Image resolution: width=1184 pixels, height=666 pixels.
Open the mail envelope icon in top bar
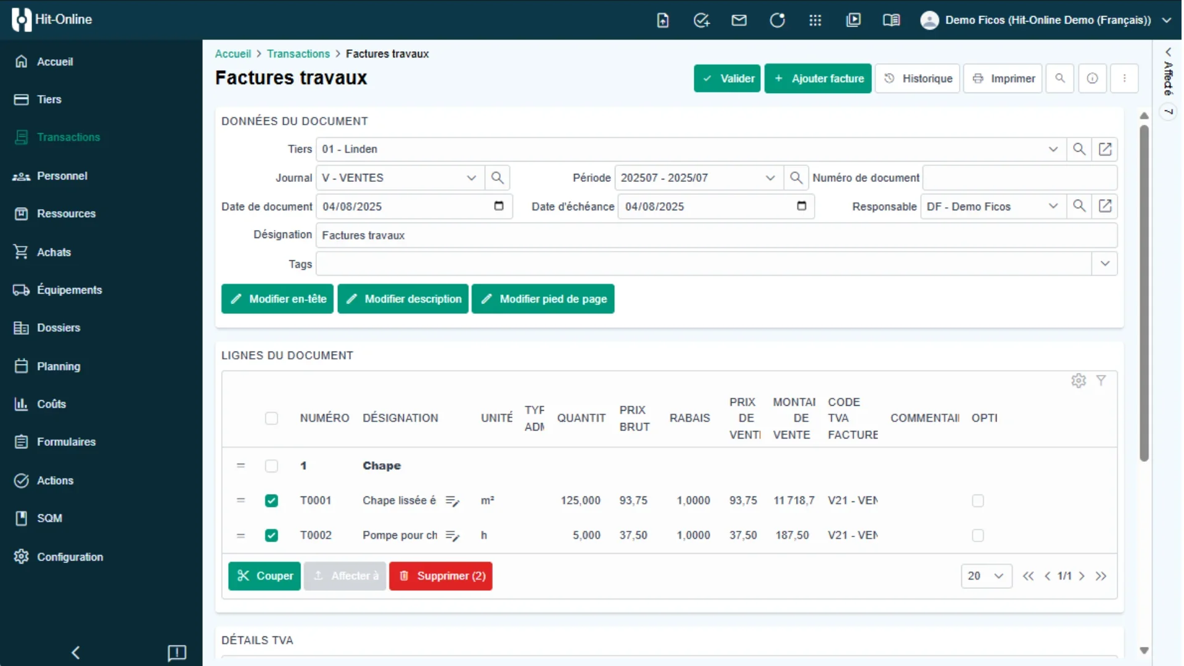pyautogui.click(x=739, y=20)
